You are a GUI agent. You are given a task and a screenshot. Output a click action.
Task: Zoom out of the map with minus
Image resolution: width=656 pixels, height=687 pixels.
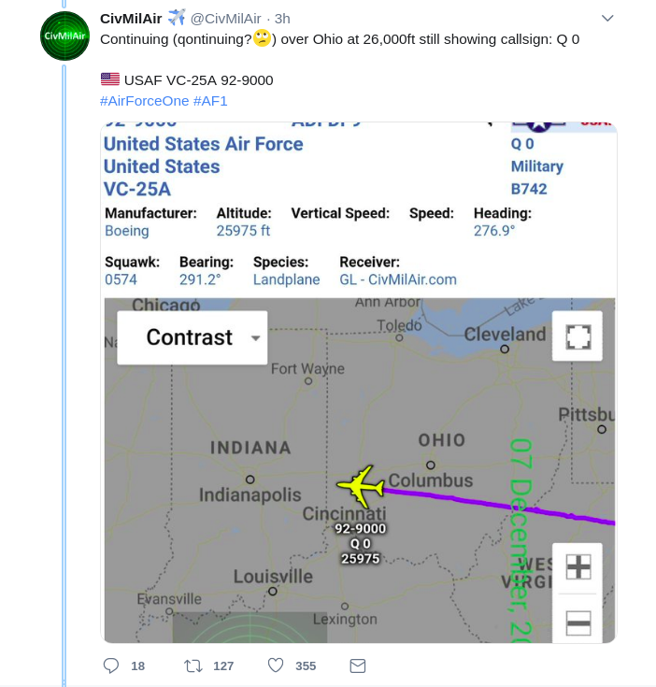[578, 623]
